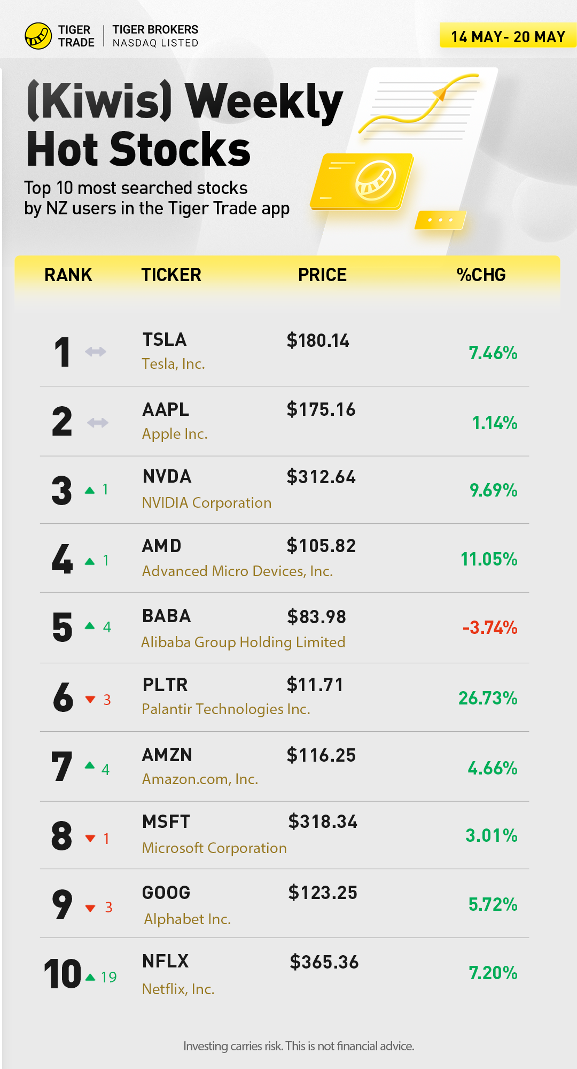
Task: Click the red down arrow beside PLTR rank
Action: [x=90, y=700]
